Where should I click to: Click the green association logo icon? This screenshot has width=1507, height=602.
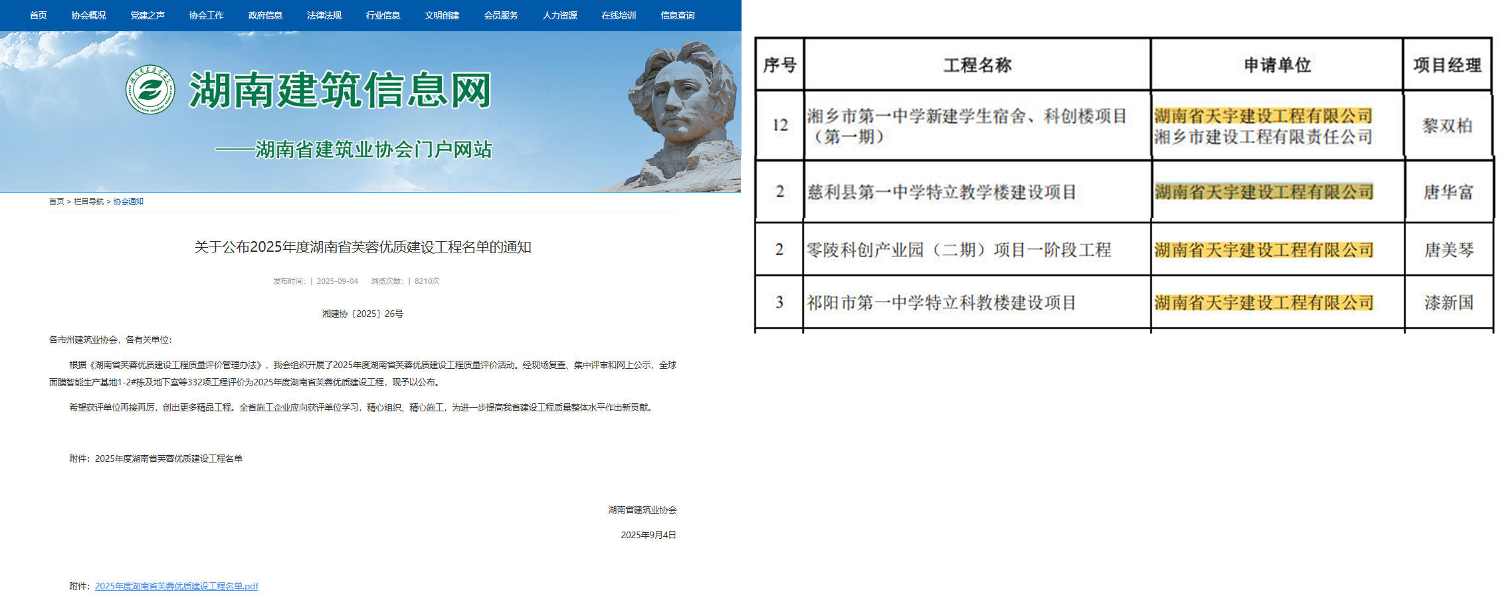pyautogui.click(x=151, y=90)
